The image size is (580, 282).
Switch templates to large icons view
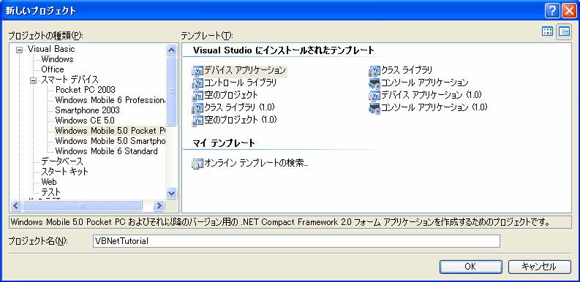coord(547,32)
